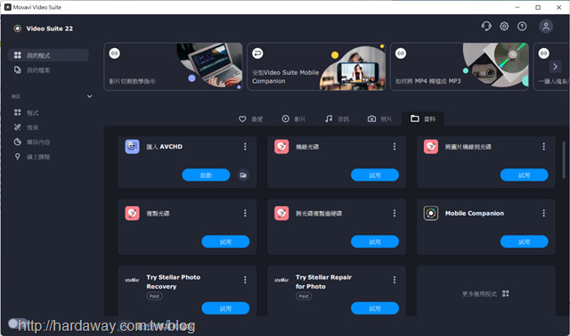Image resolution: width=570 pixels, height=336 pixels.
Task: Select 我的程式 in the sidebar
Action: tap(48, 55)
